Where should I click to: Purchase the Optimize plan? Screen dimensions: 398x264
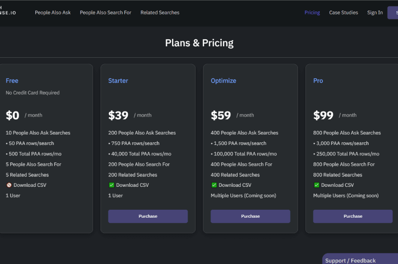(x=250, y=216)
